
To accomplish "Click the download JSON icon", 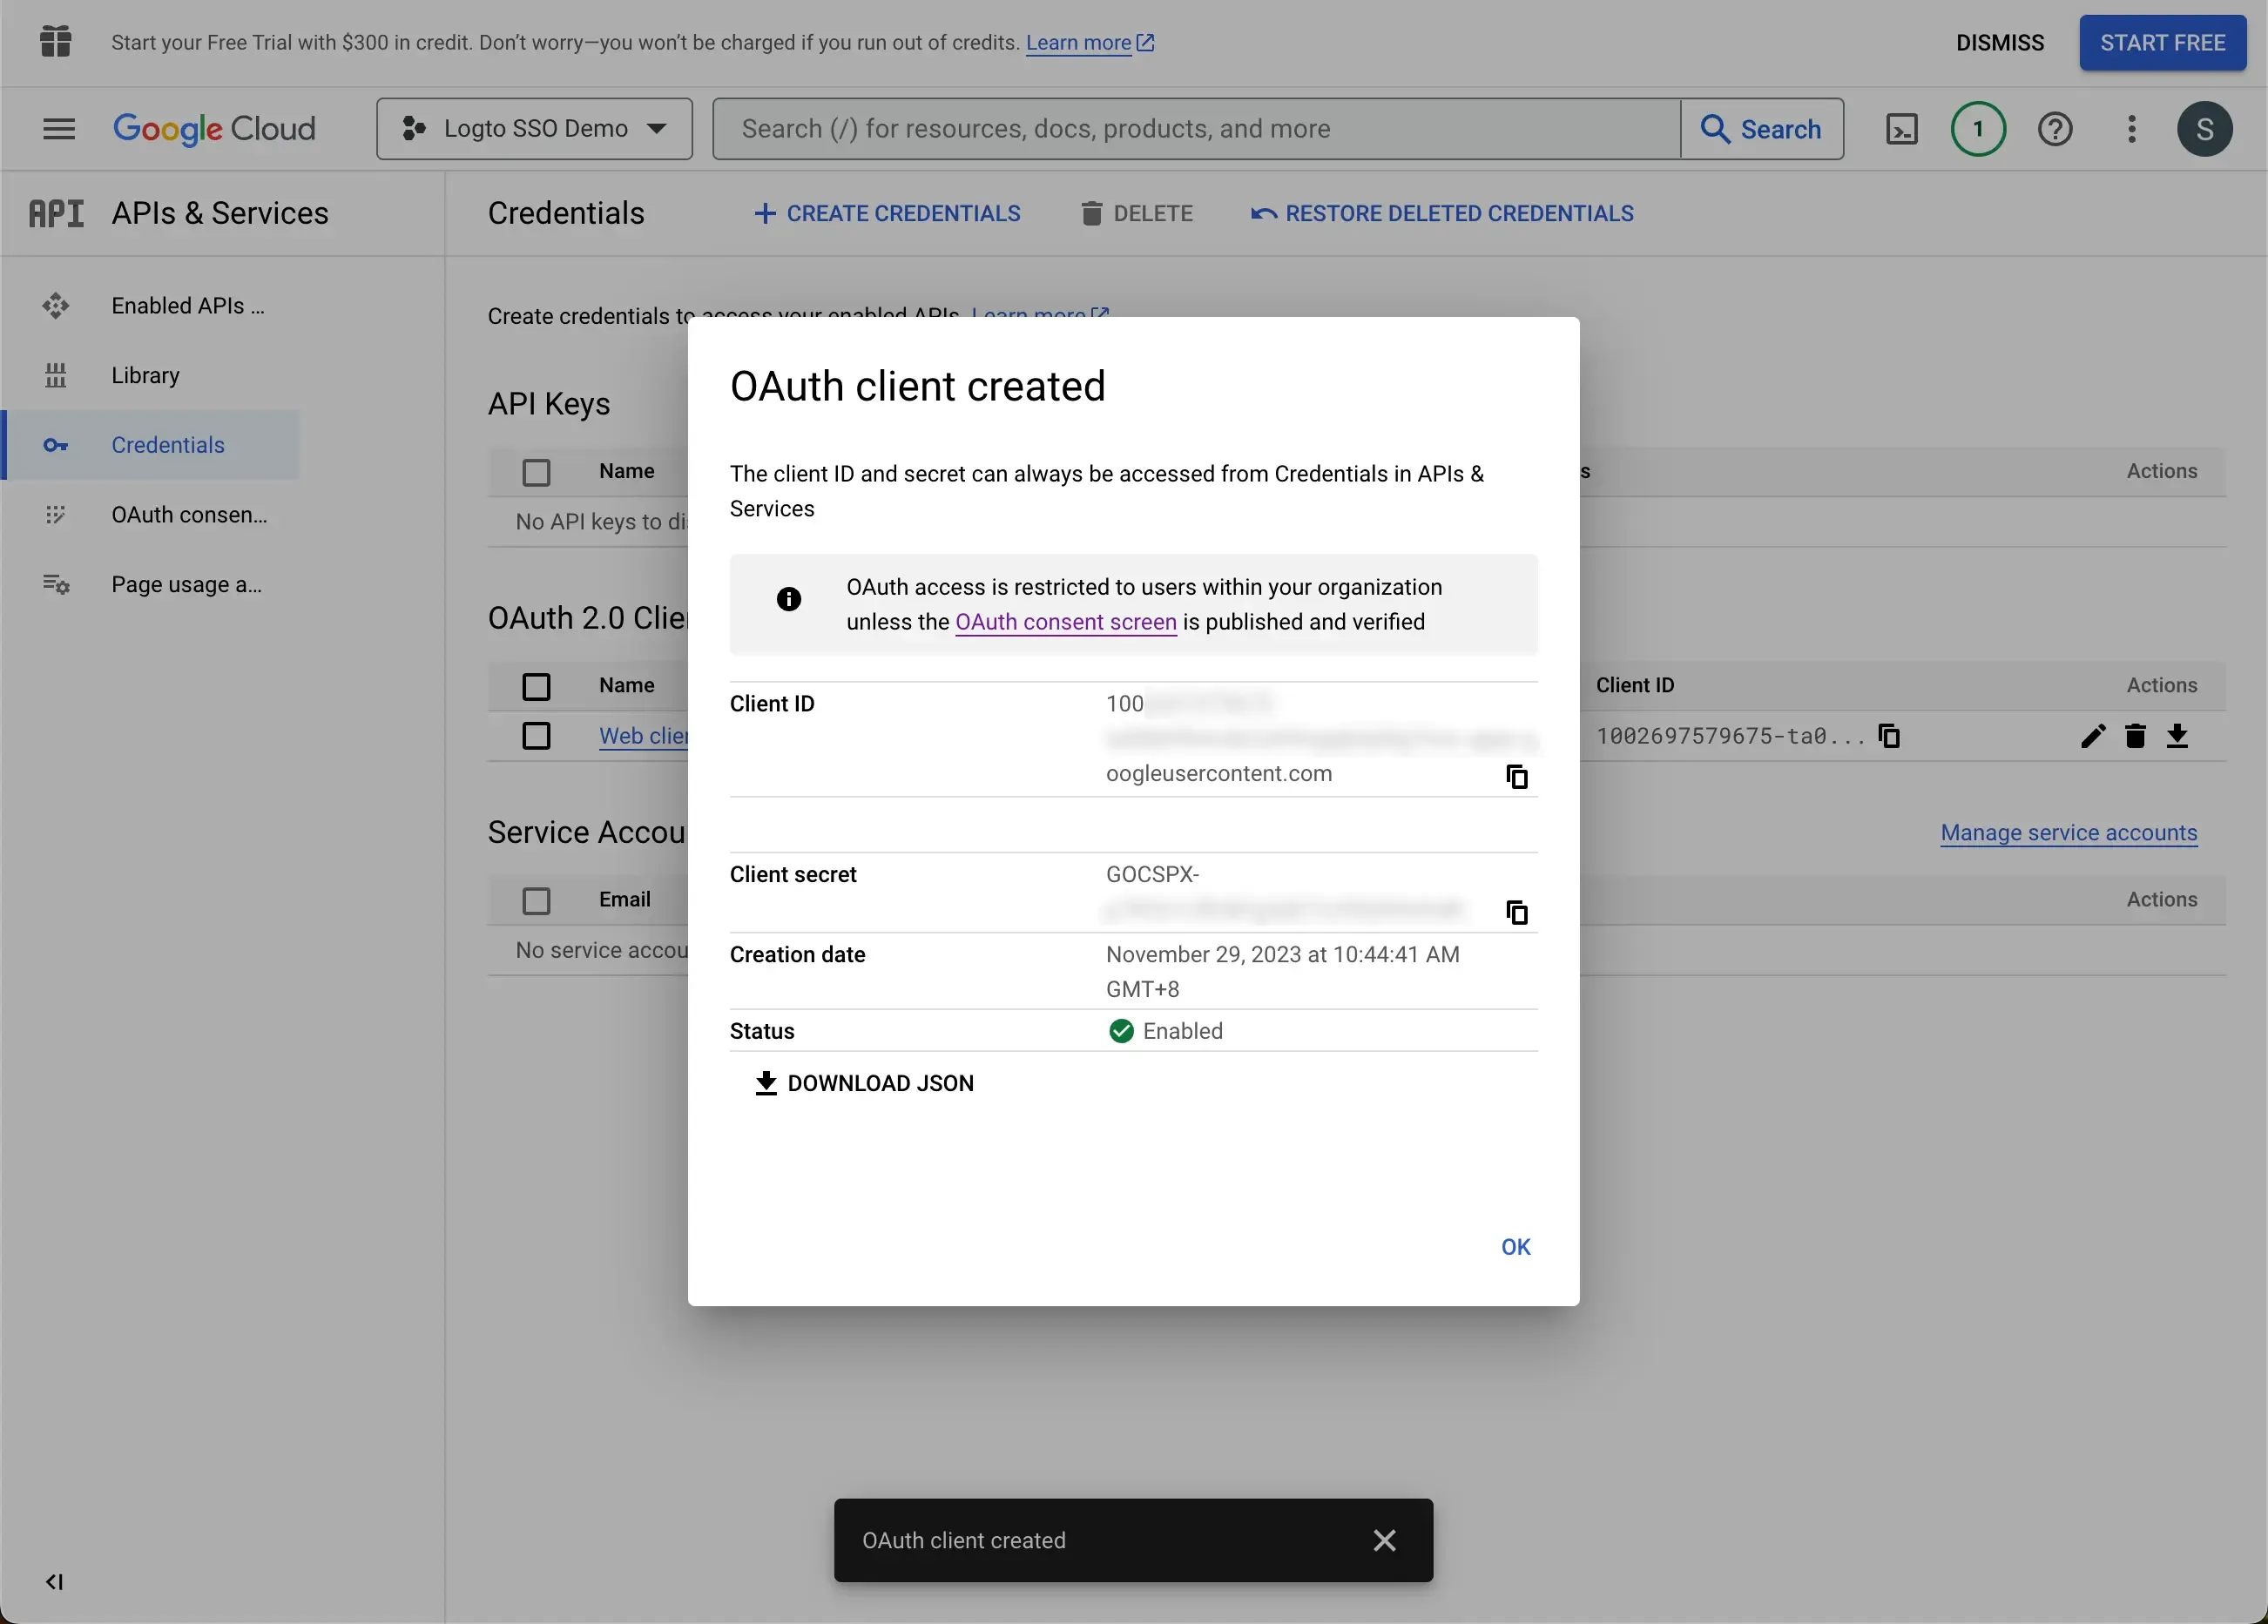I will (x=766, y=1081).
